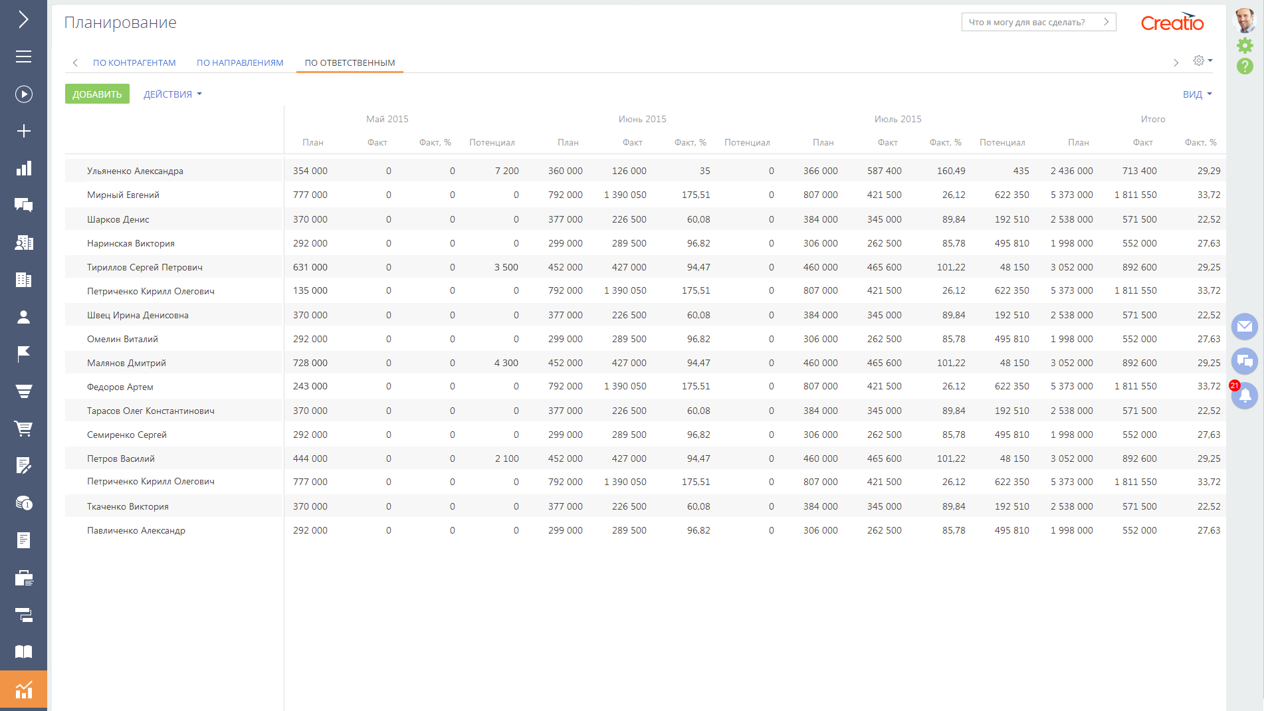Open the ВИД view dropdown
This screenshot has width=1264, height=711.
(x=1198, y=94)
